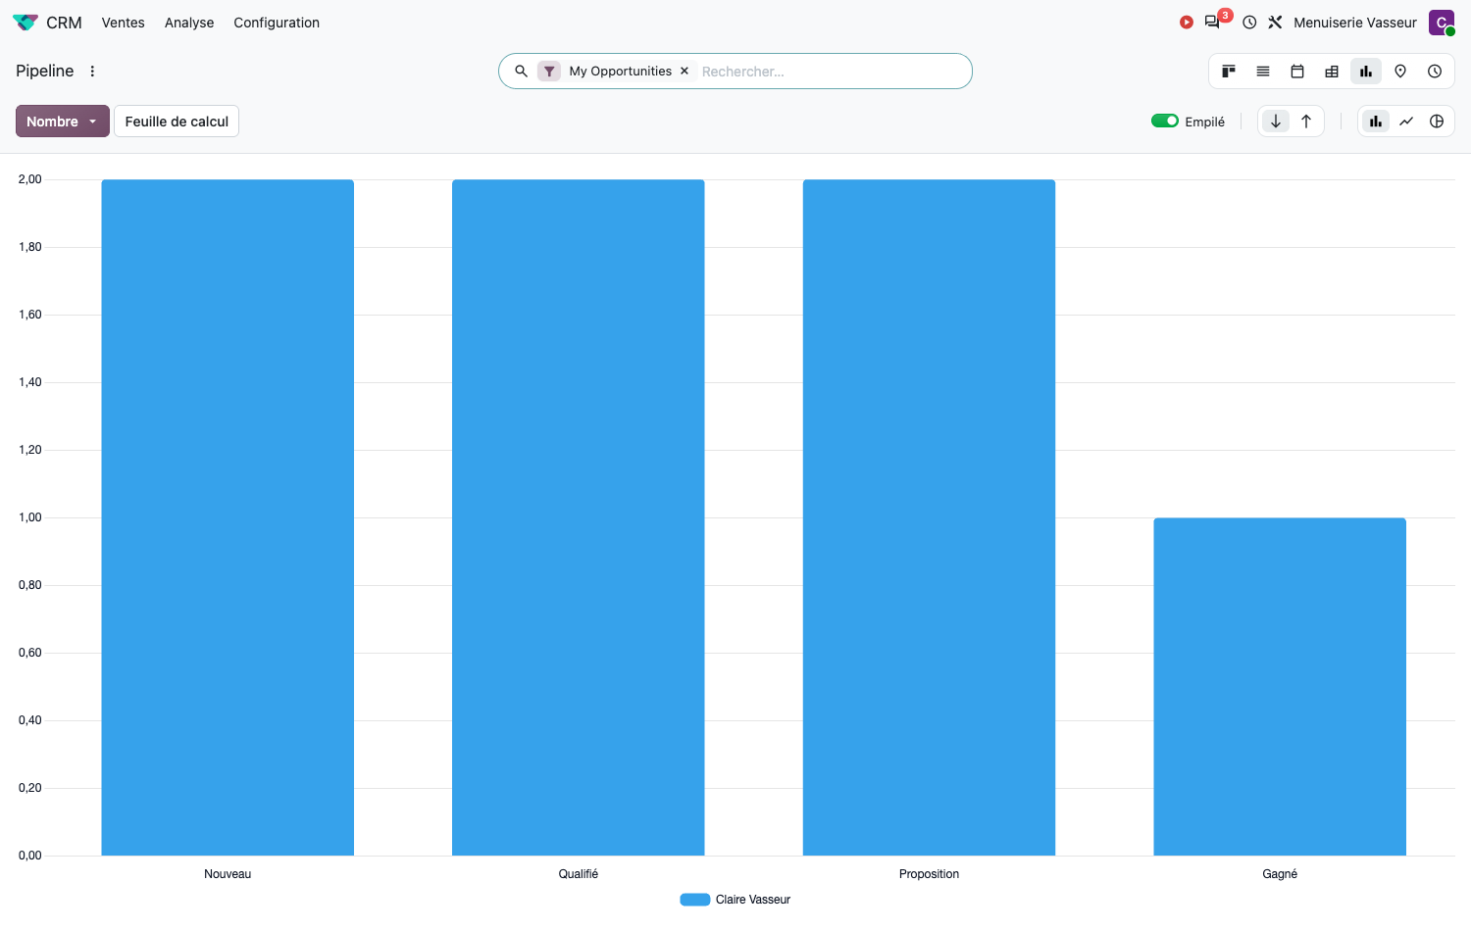Click the Menuiserie Vasseur company name
Viewport: 1471px width, 931px height.
click(x=1355, y=23)
